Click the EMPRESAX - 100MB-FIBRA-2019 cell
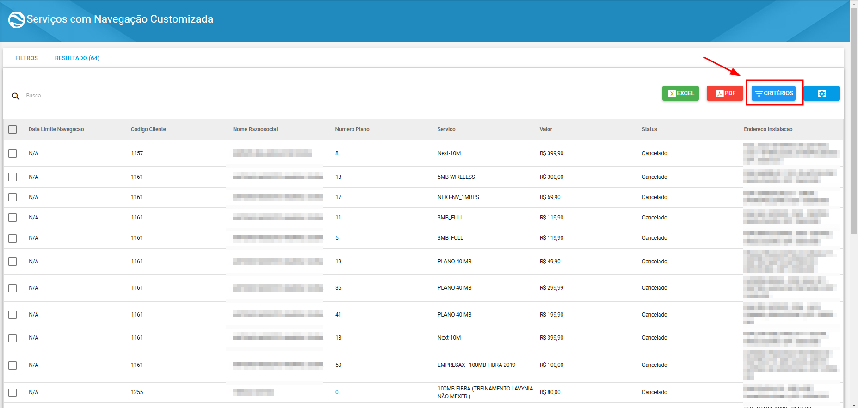The image size is (858, 408). [476, 365]
